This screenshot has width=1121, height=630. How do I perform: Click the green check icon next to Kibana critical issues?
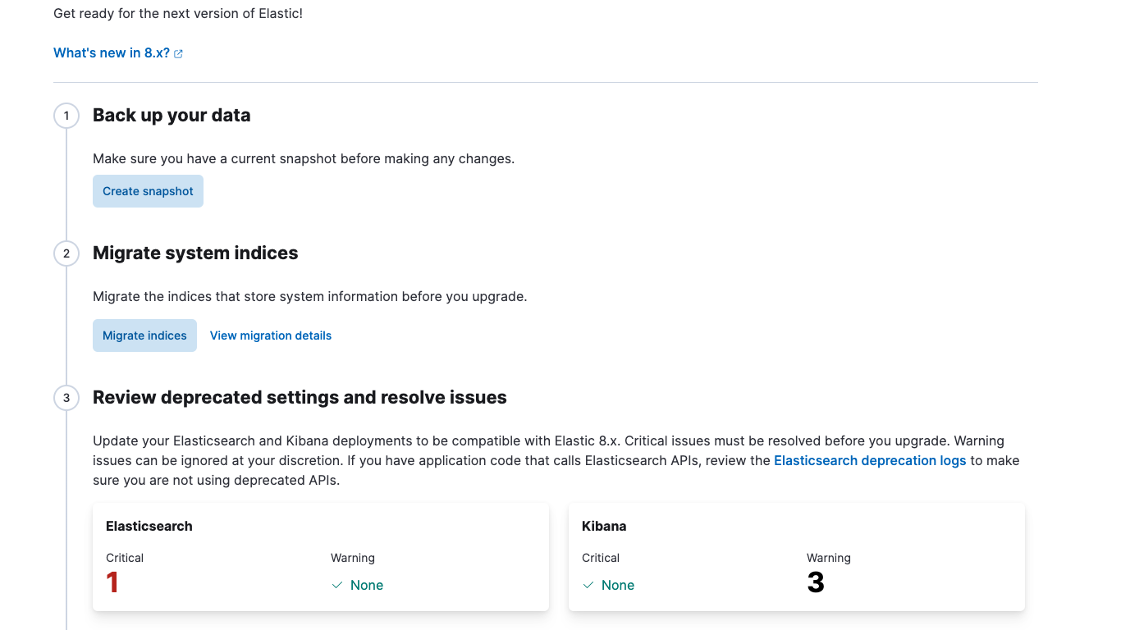588,585
